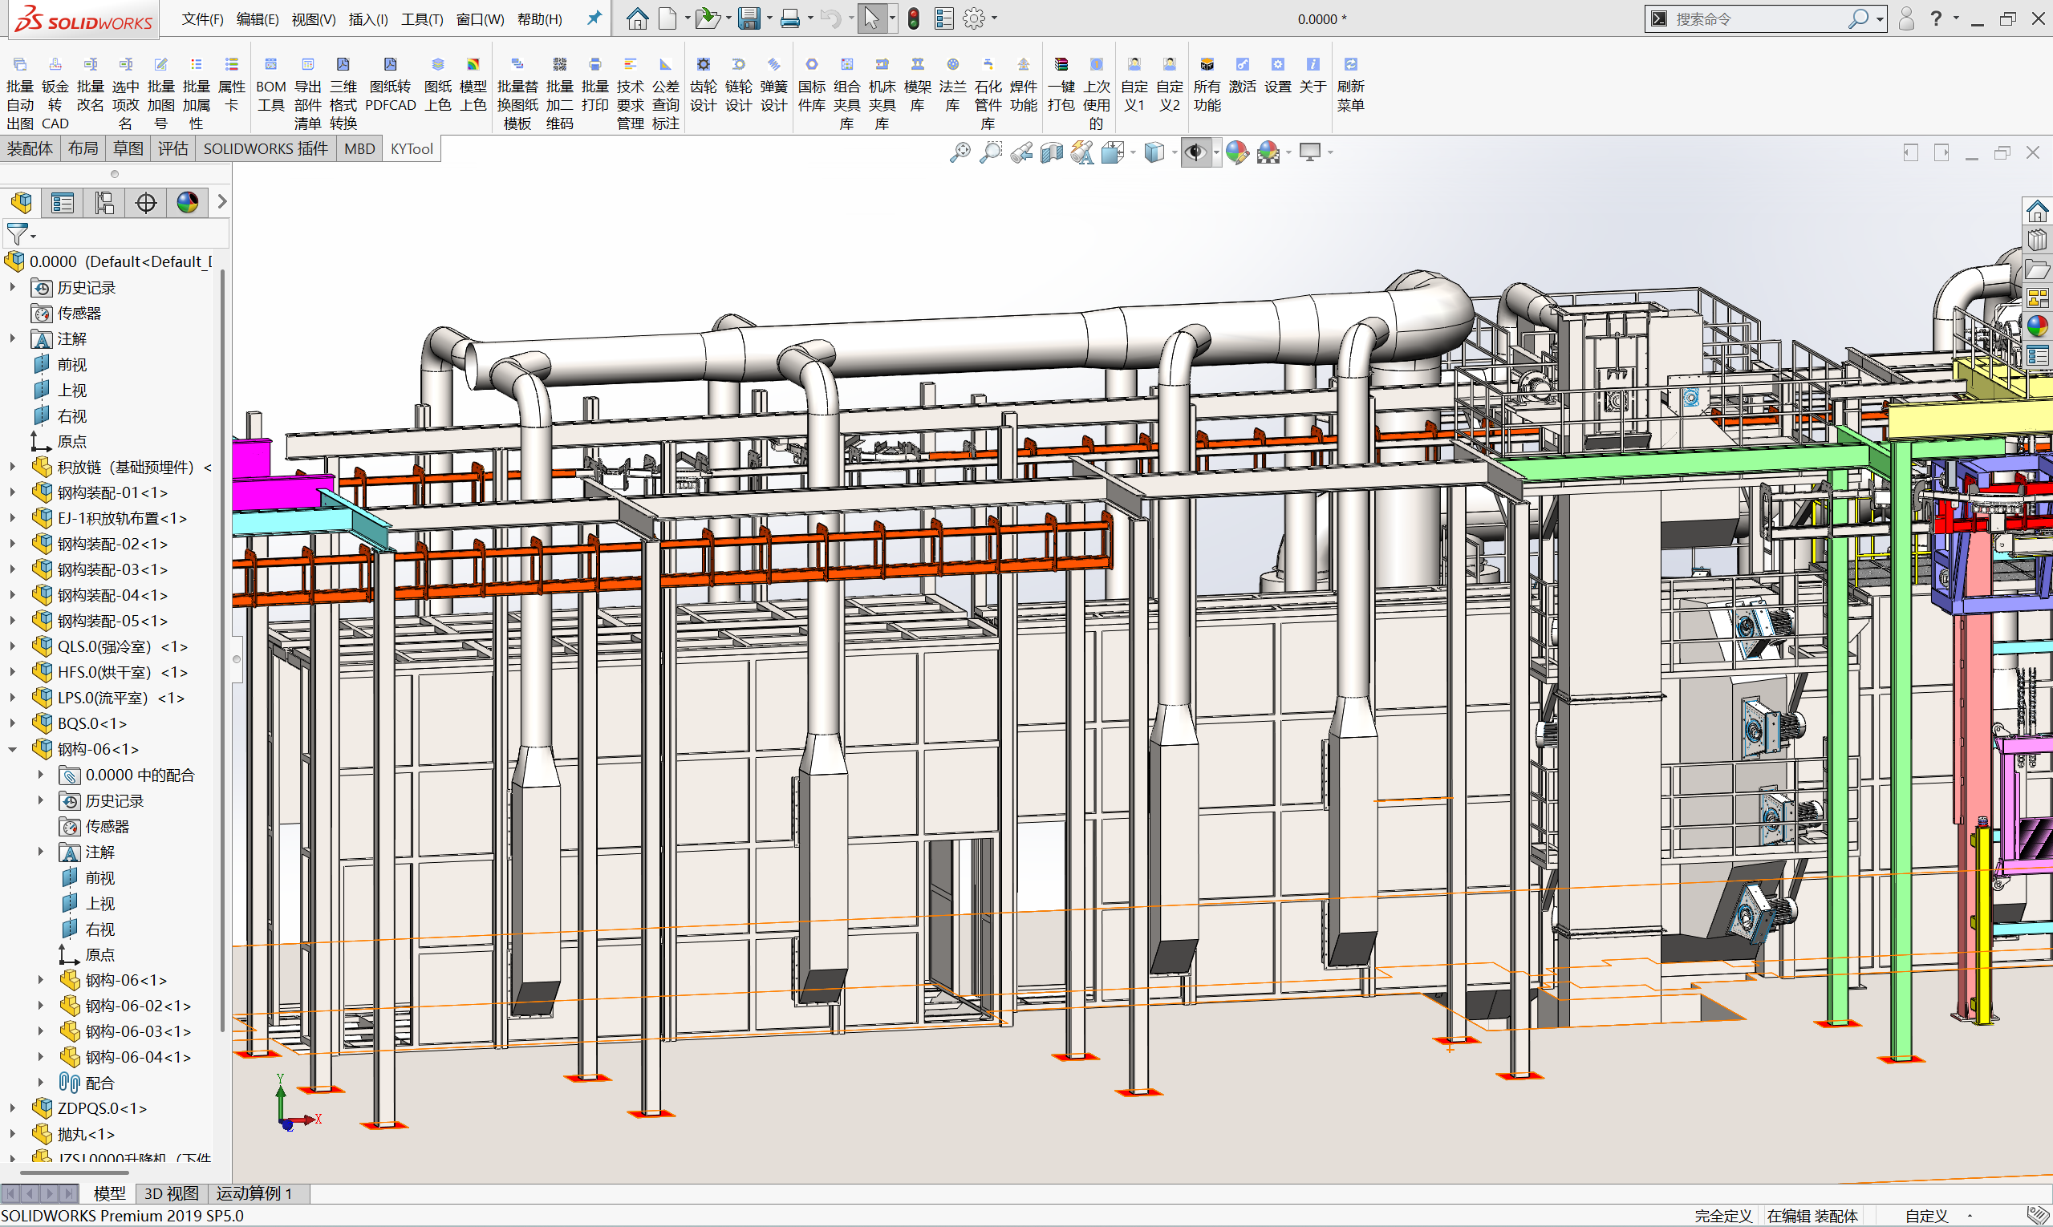The image size is (2053, 1227).
Task: Open the Edit Appearance tool
Action: click(1236, 152)
